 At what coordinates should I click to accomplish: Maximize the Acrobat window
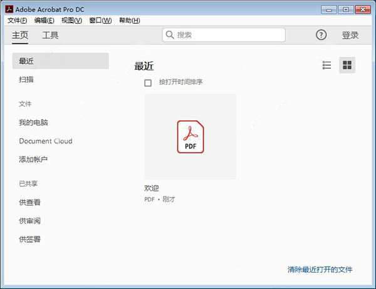click(x=345, y=9)
